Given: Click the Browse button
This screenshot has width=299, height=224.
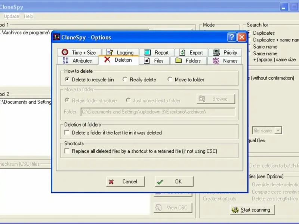Looking at the screenshot, I should [216, 99].
